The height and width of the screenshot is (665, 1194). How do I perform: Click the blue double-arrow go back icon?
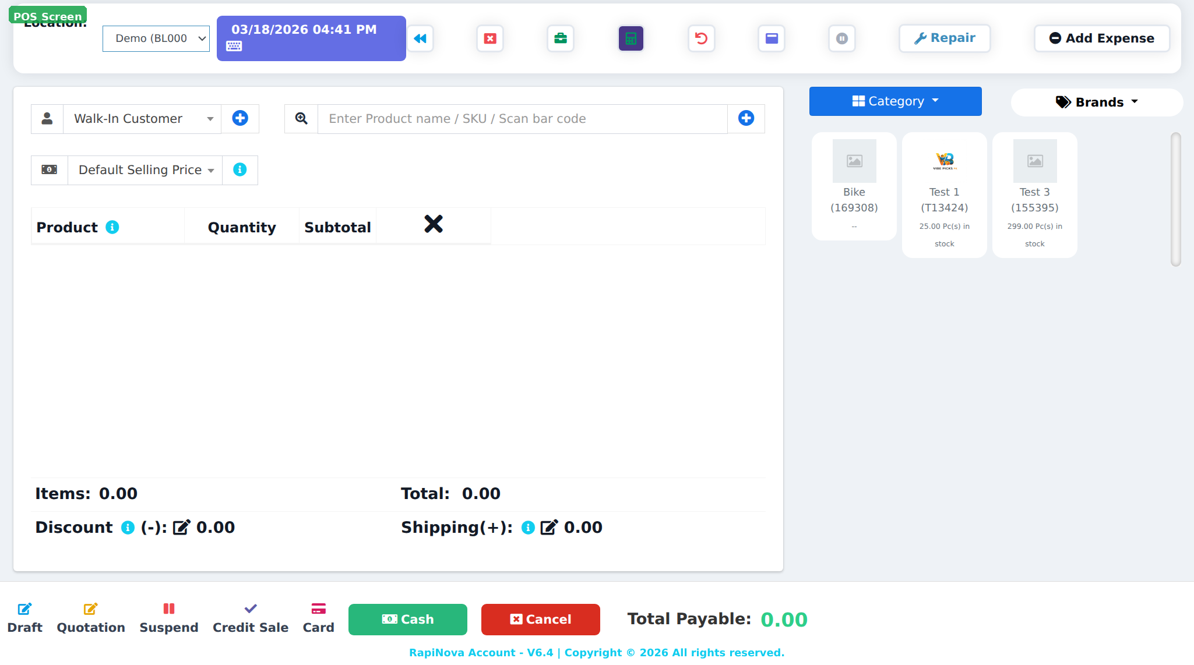click(x=420, y=38)
